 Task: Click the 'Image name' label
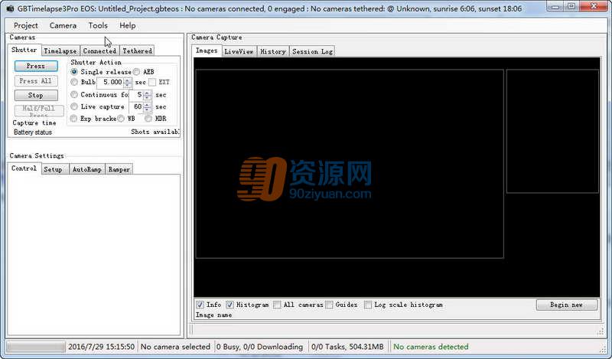[x=214, y=315]
